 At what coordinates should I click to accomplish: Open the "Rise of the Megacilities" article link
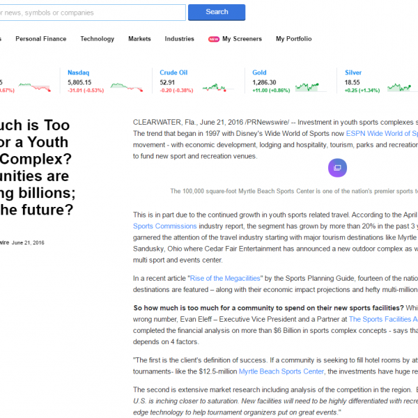pyautogui.click(x=225, y=278)
